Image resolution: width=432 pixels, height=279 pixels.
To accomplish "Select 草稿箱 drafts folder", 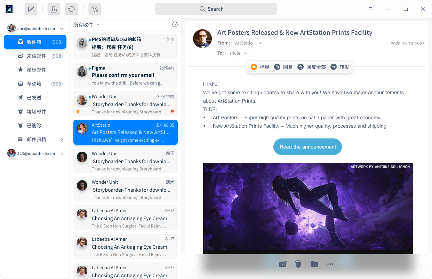I will [x=35, y=84].
